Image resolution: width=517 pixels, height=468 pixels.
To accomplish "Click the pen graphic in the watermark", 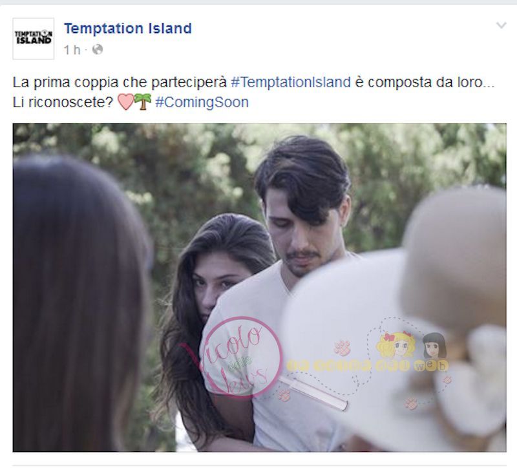I will pyautogui.click(x=313, y=394).
